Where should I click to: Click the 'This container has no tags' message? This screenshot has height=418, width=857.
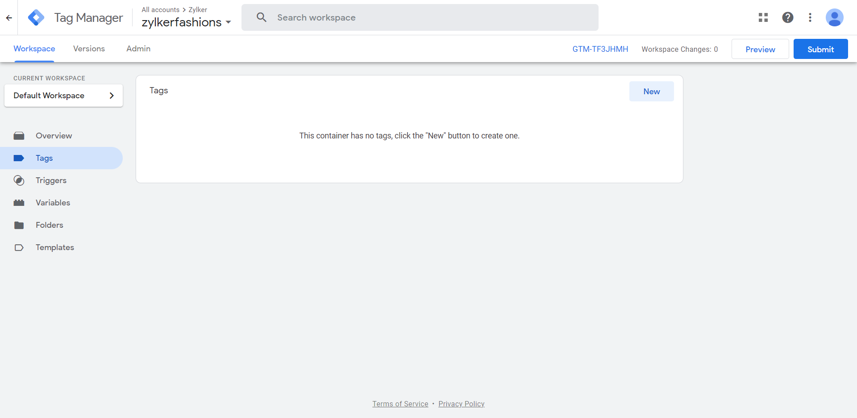409,136
